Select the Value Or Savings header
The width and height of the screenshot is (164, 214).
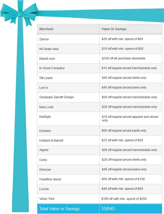point(131,29)
